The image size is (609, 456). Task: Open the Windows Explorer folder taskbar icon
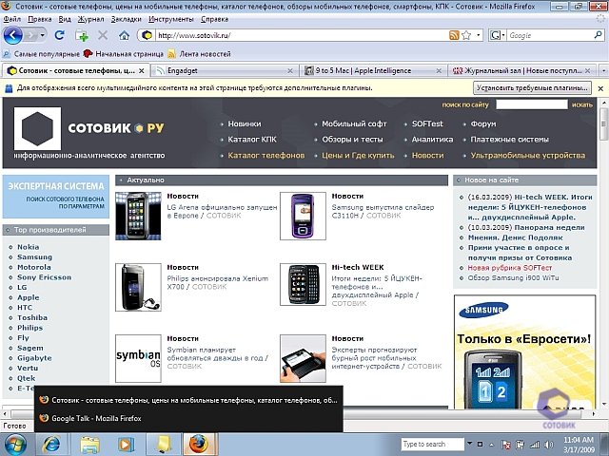(x=90, y=444)
